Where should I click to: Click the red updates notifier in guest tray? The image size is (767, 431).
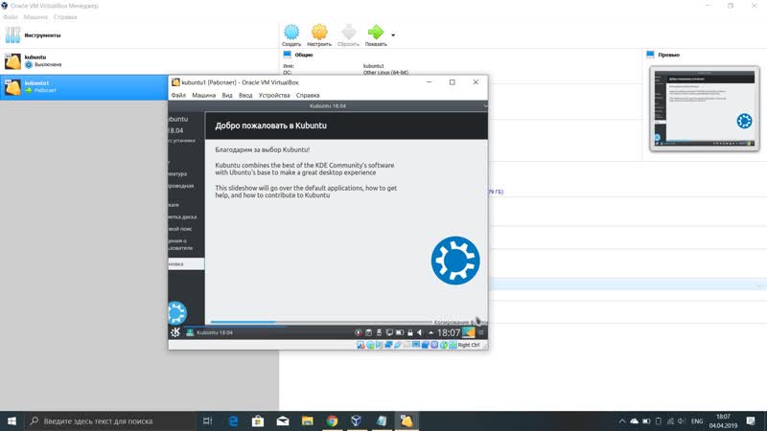pos(359,332)
